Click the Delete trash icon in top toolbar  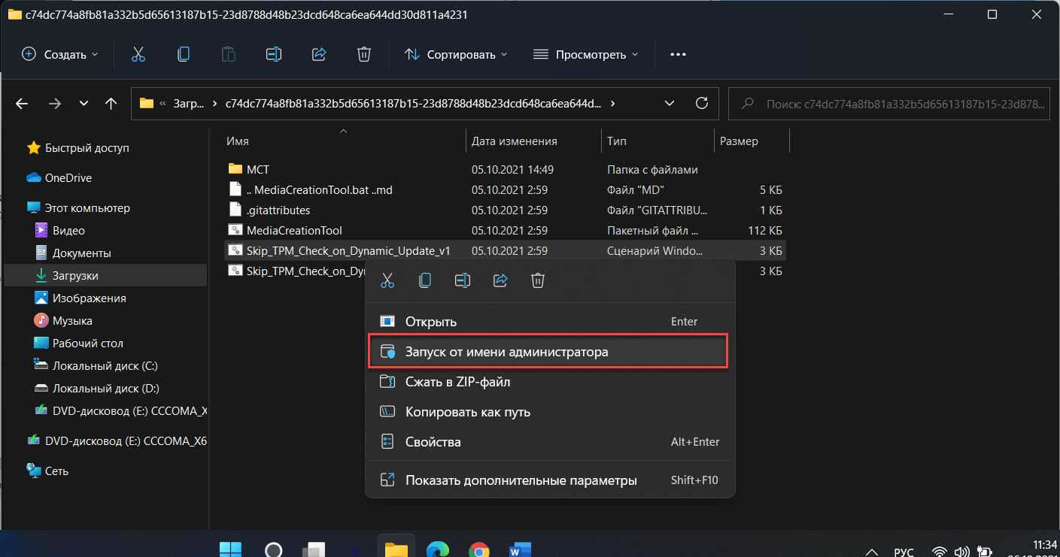point(363,54)
